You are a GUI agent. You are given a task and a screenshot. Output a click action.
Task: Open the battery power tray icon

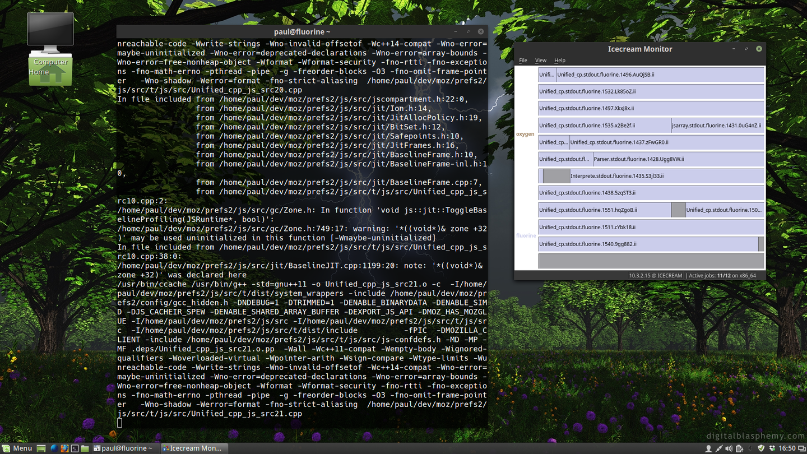(739, 448)
